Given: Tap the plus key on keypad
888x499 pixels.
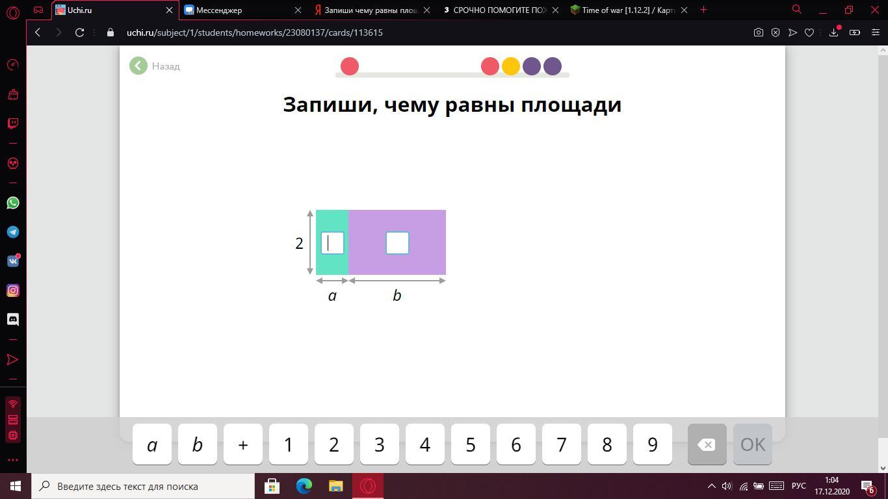Looking at the screenshot, I should (x=243, y=444).
